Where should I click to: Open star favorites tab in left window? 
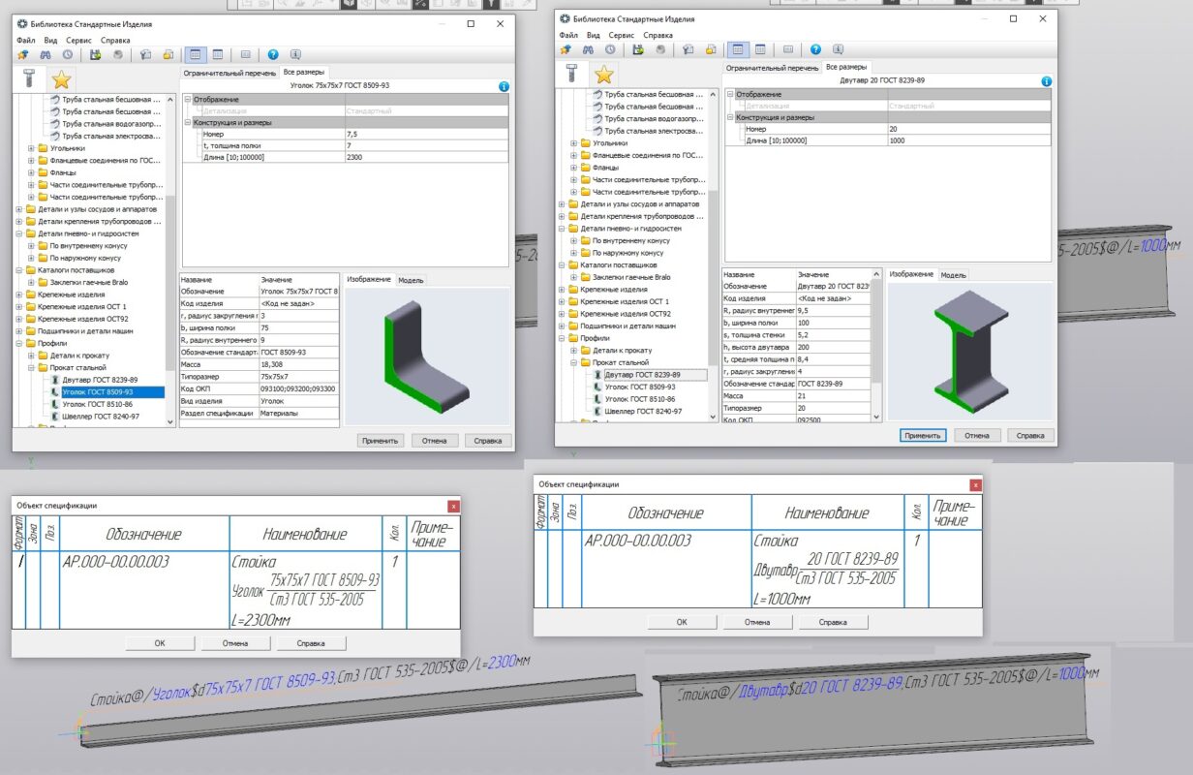(x=62, y=79)
